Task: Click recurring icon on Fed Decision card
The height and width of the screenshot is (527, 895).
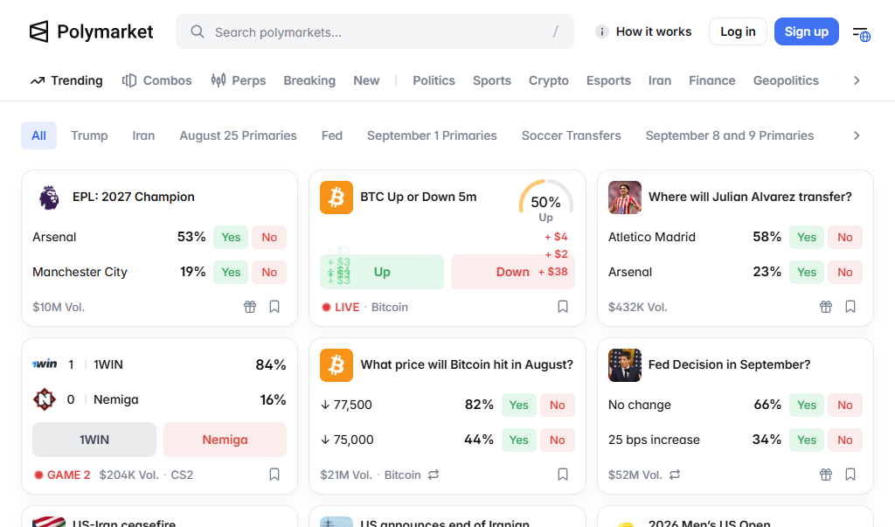Action: click(675, 475)
